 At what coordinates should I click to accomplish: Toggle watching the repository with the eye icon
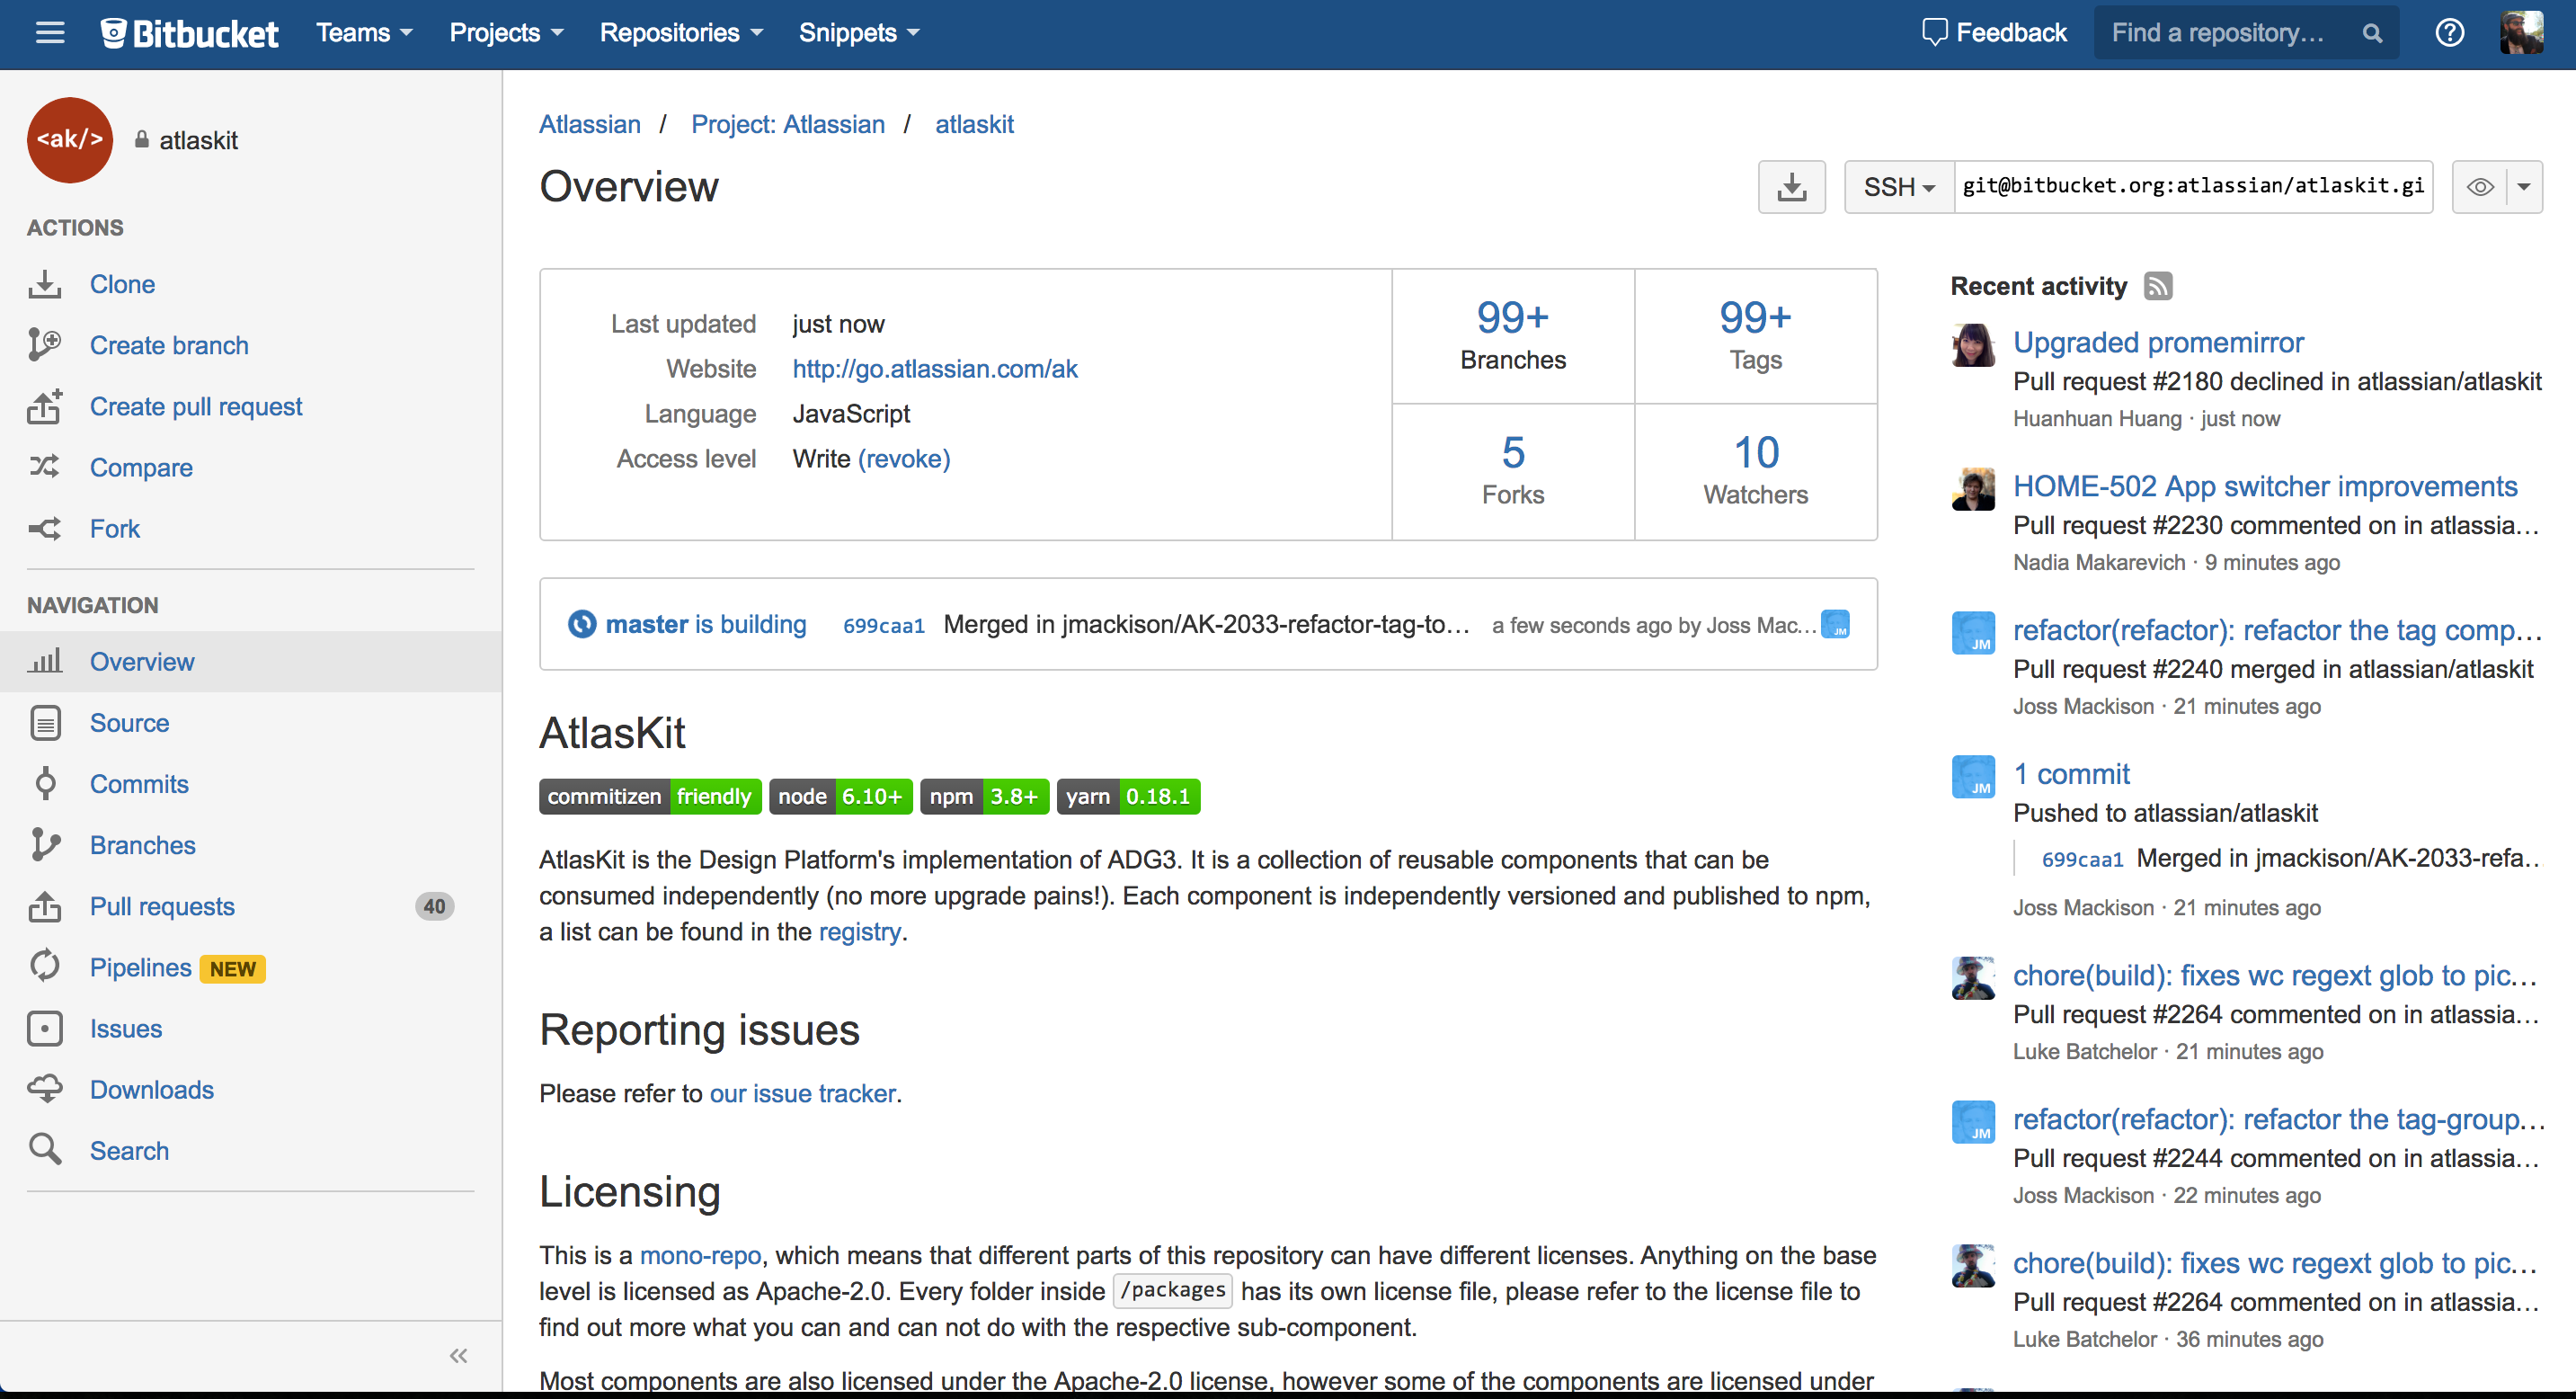coord(2480,186)
